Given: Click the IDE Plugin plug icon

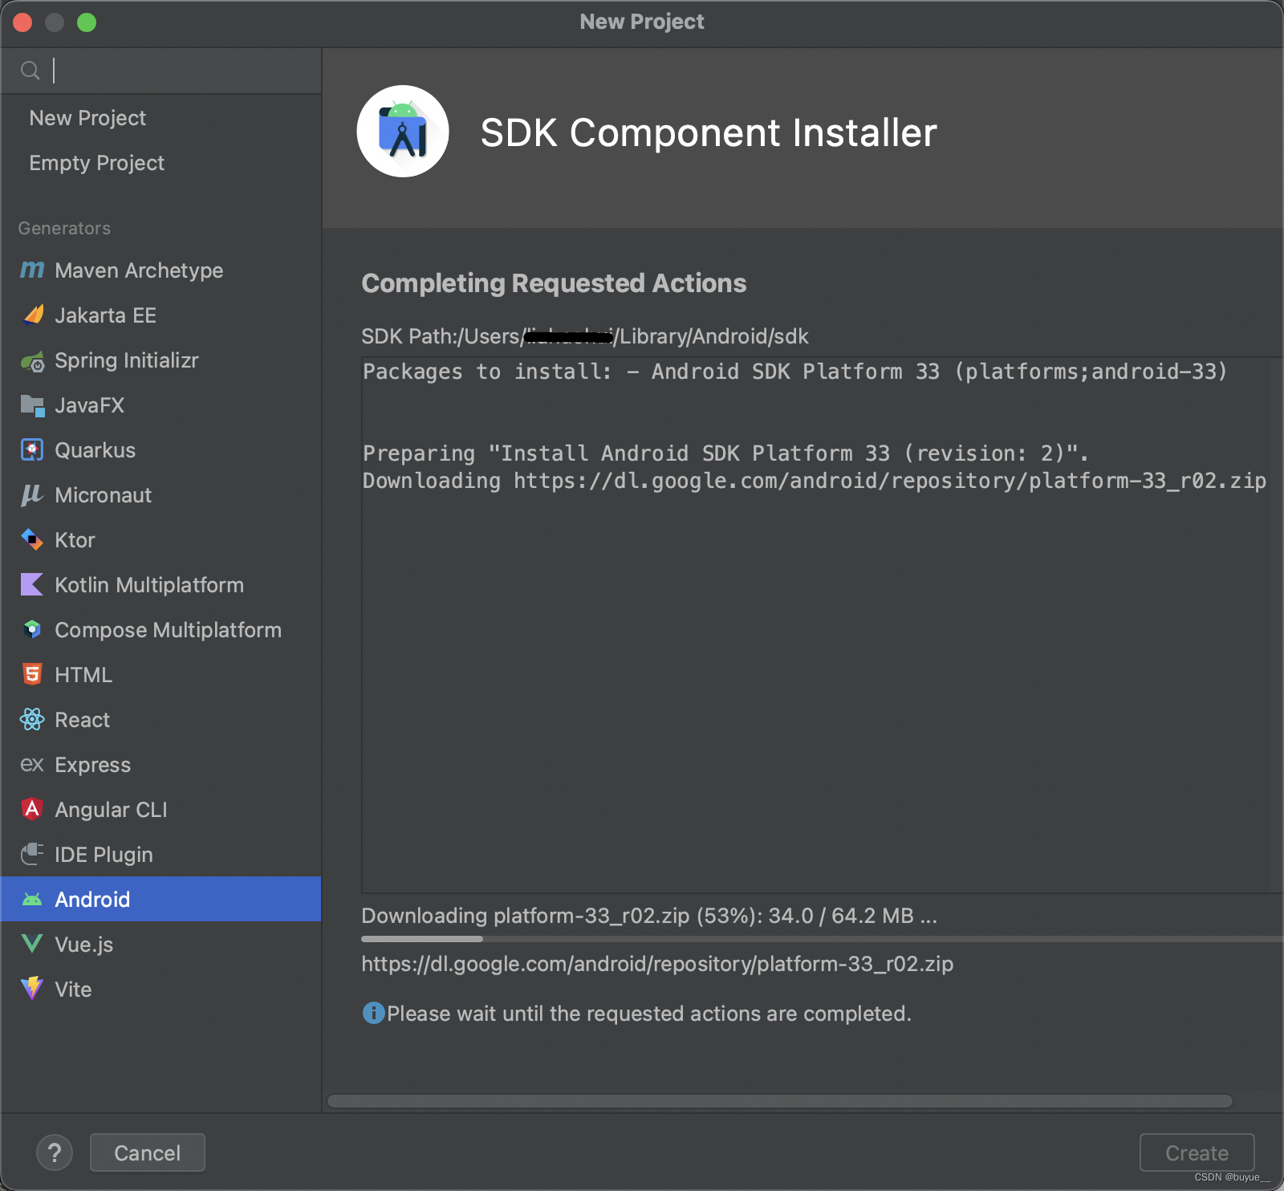Looking at the screenshot, I should pyautogui.click(x=32, y=854).
